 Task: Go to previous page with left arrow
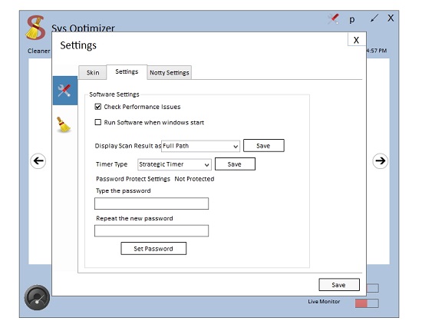38,161
